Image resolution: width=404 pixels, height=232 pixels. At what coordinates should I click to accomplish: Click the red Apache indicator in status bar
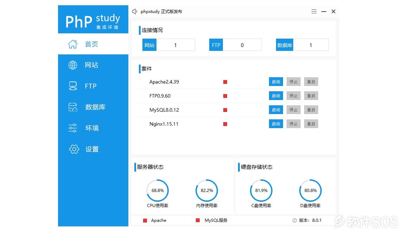tap(145, 220)
